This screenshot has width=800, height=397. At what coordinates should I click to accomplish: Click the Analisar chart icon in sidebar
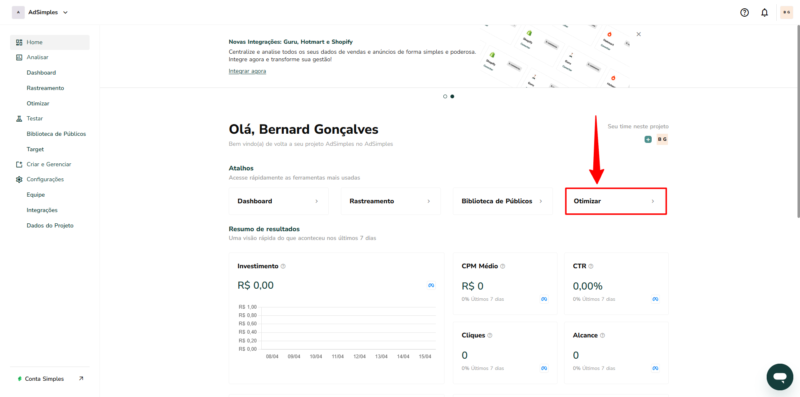point(19,57)
